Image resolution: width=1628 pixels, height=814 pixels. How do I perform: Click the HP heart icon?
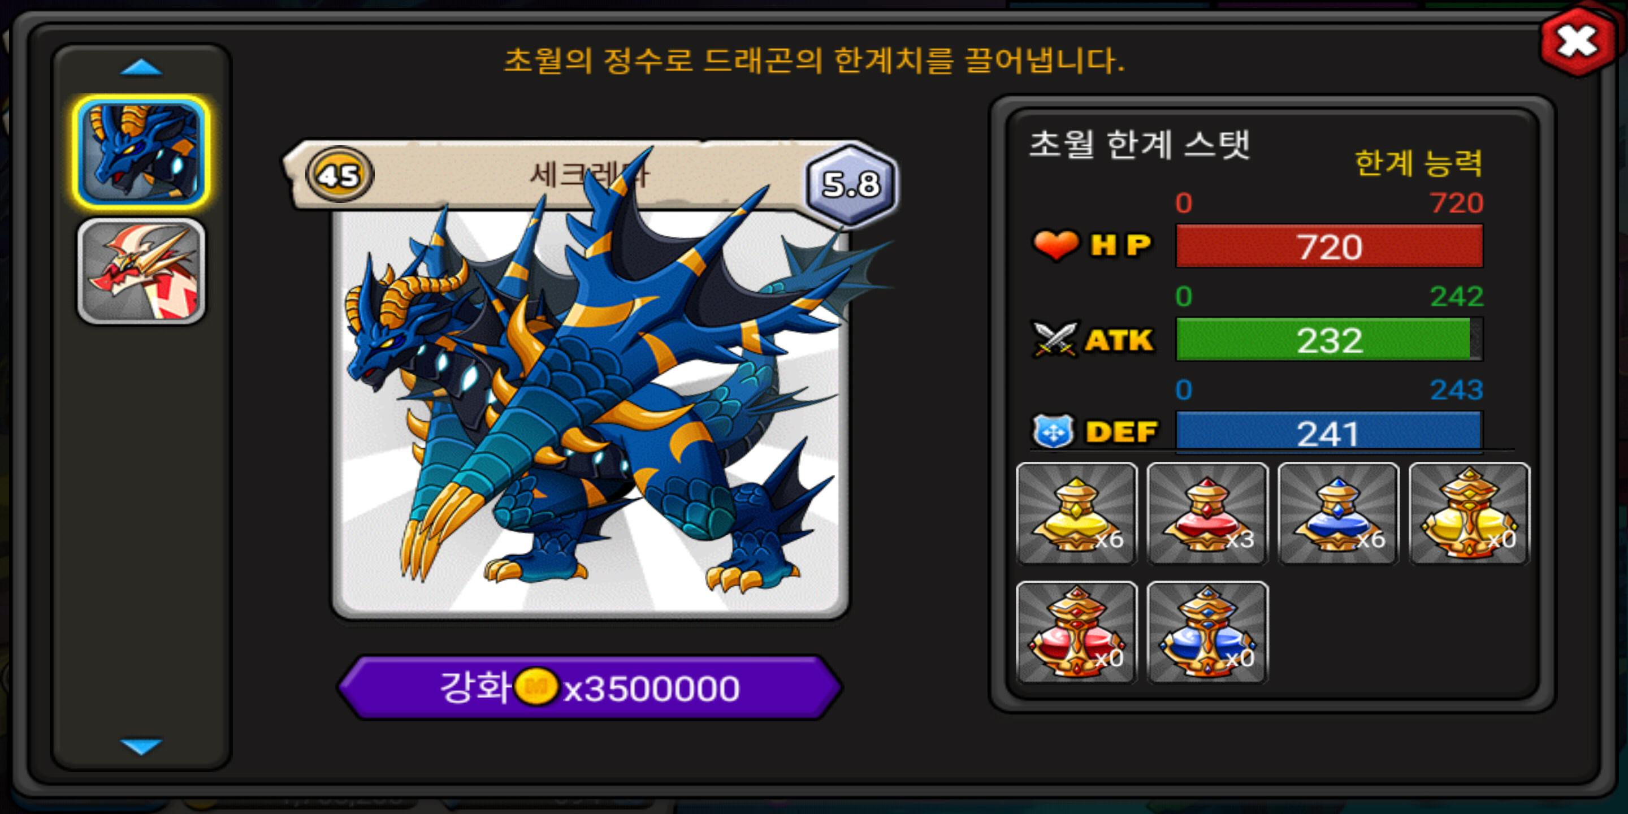(x=1055, y=245)
